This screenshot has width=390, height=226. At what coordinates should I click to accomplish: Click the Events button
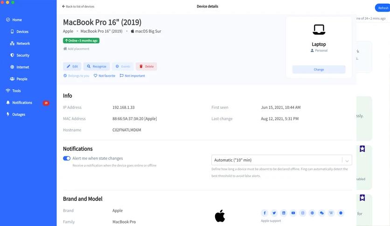(x=123, y=66)
